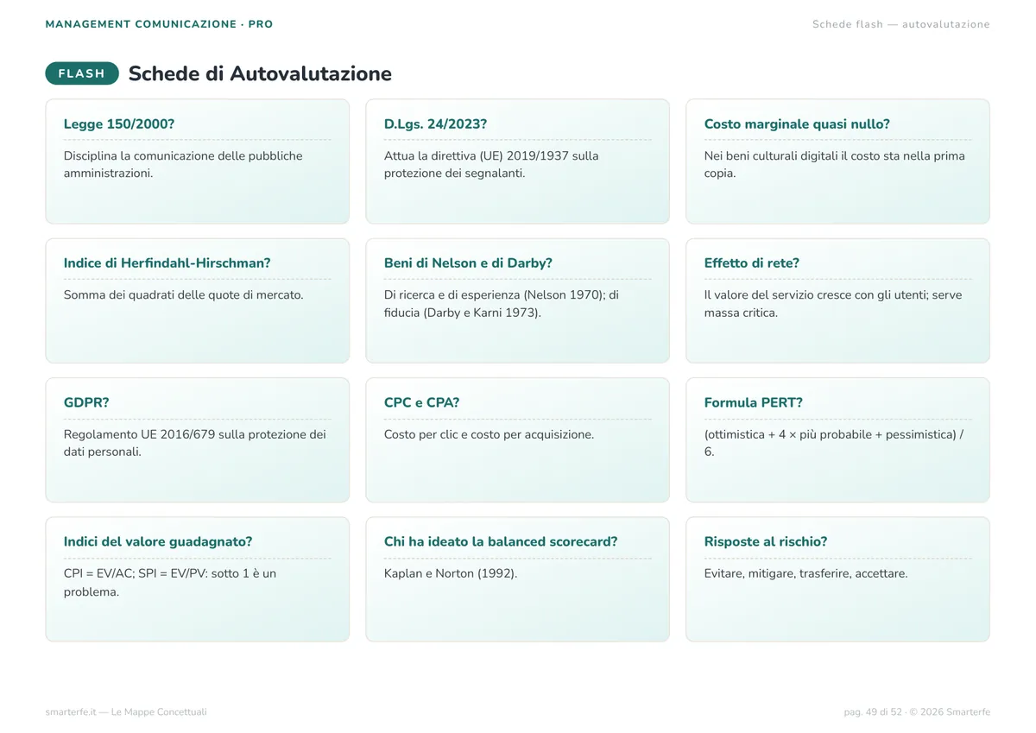The image size is (1036, 733).
Task: Click the footer text "smarterfe.it — Le Mappe Concettuali"
Action: click(x=126, y=712)
